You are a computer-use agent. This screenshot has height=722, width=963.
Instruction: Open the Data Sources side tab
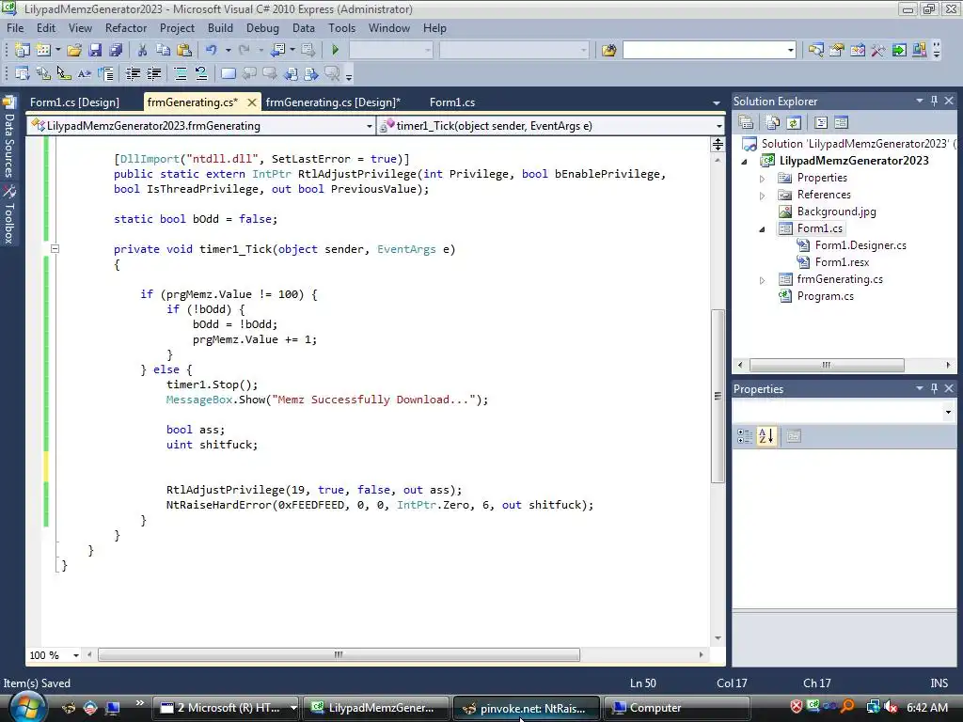pyautogui.click(x=8, y=137)
